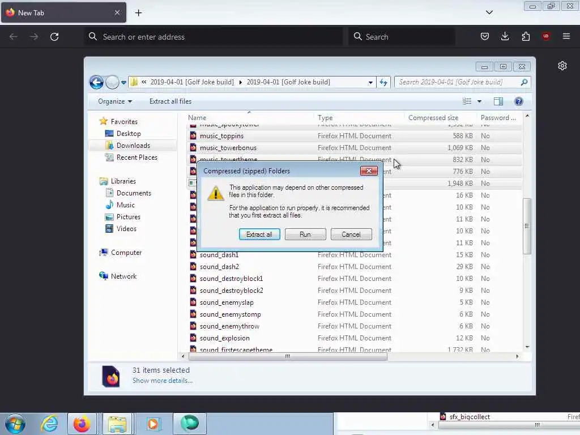Open the Videos library
Image resolution: width=580 pixels, height=435 pixels.
(126, 229)
